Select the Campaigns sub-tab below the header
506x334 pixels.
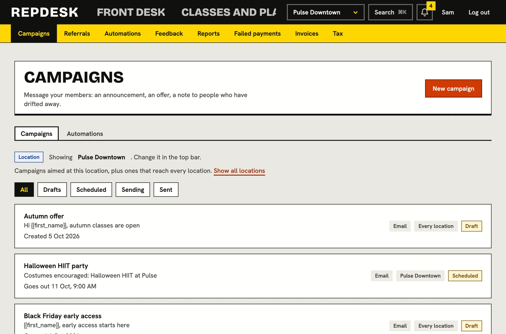coord(37,134)
